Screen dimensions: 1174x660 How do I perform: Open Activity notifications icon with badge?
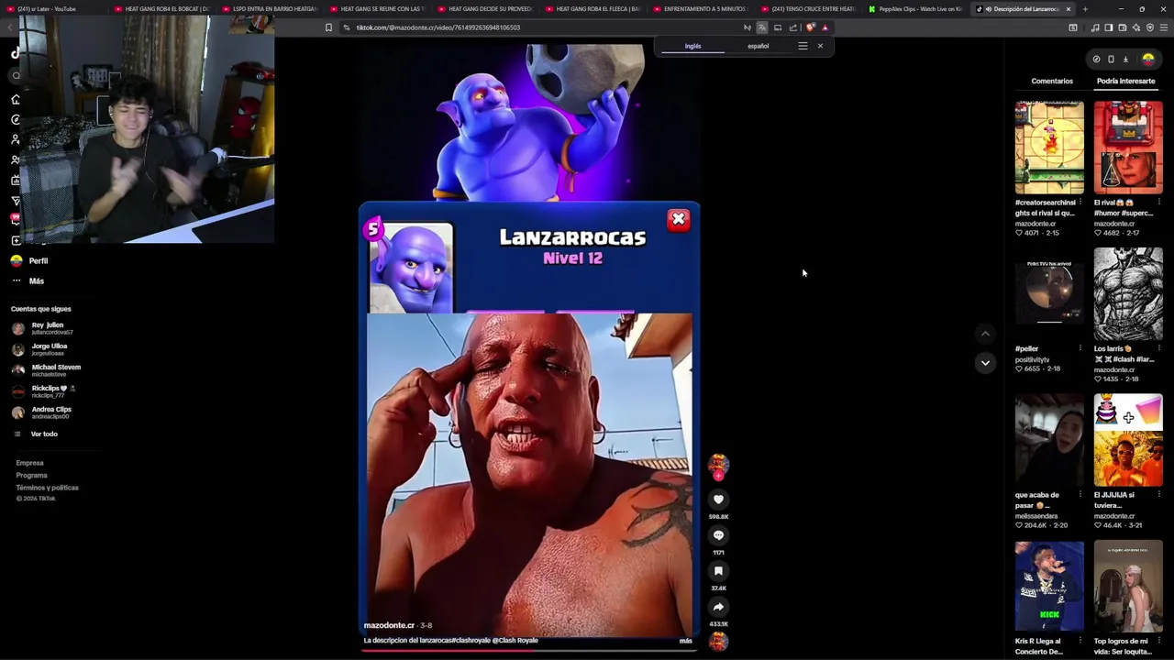pos(16,220)
